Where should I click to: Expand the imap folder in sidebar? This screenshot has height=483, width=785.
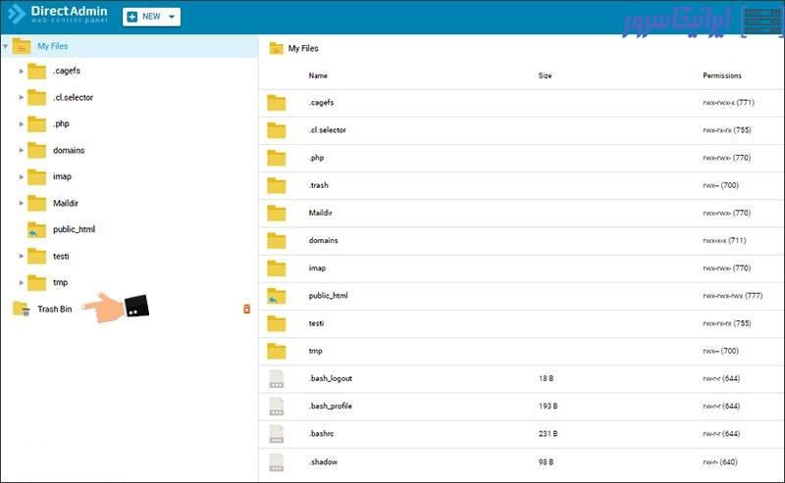point(22,177)
